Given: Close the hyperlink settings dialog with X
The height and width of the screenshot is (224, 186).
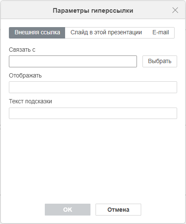Looking at the screenshot, I should point(175,10).
